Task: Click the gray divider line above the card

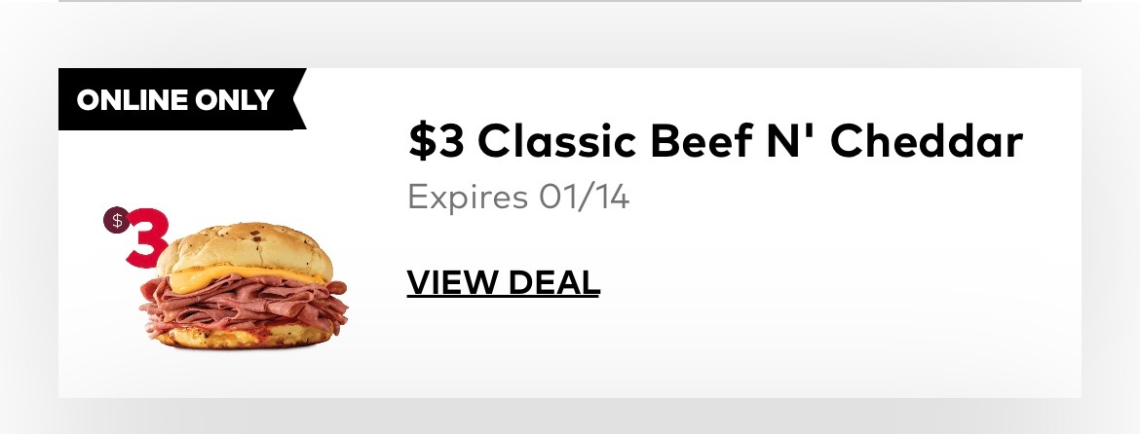Action: pos(570,1)
